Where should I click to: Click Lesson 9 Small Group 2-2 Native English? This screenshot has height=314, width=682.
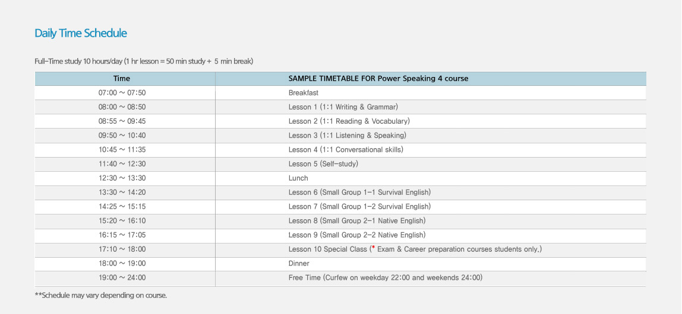click(356, 235)
